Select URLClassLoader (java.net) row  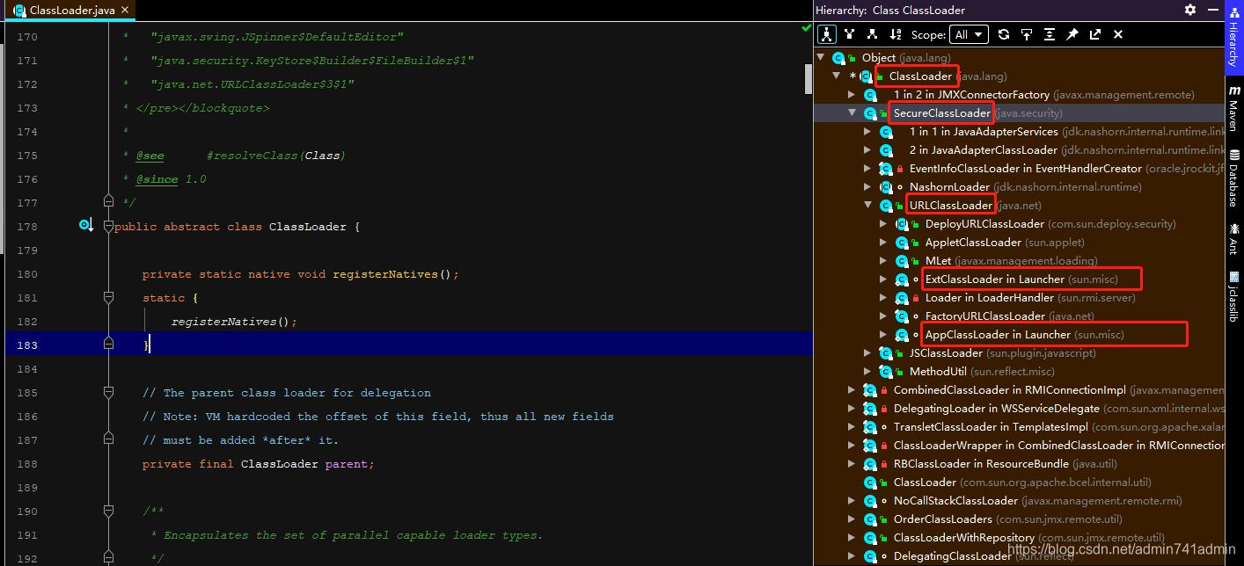coord(1020,205)
